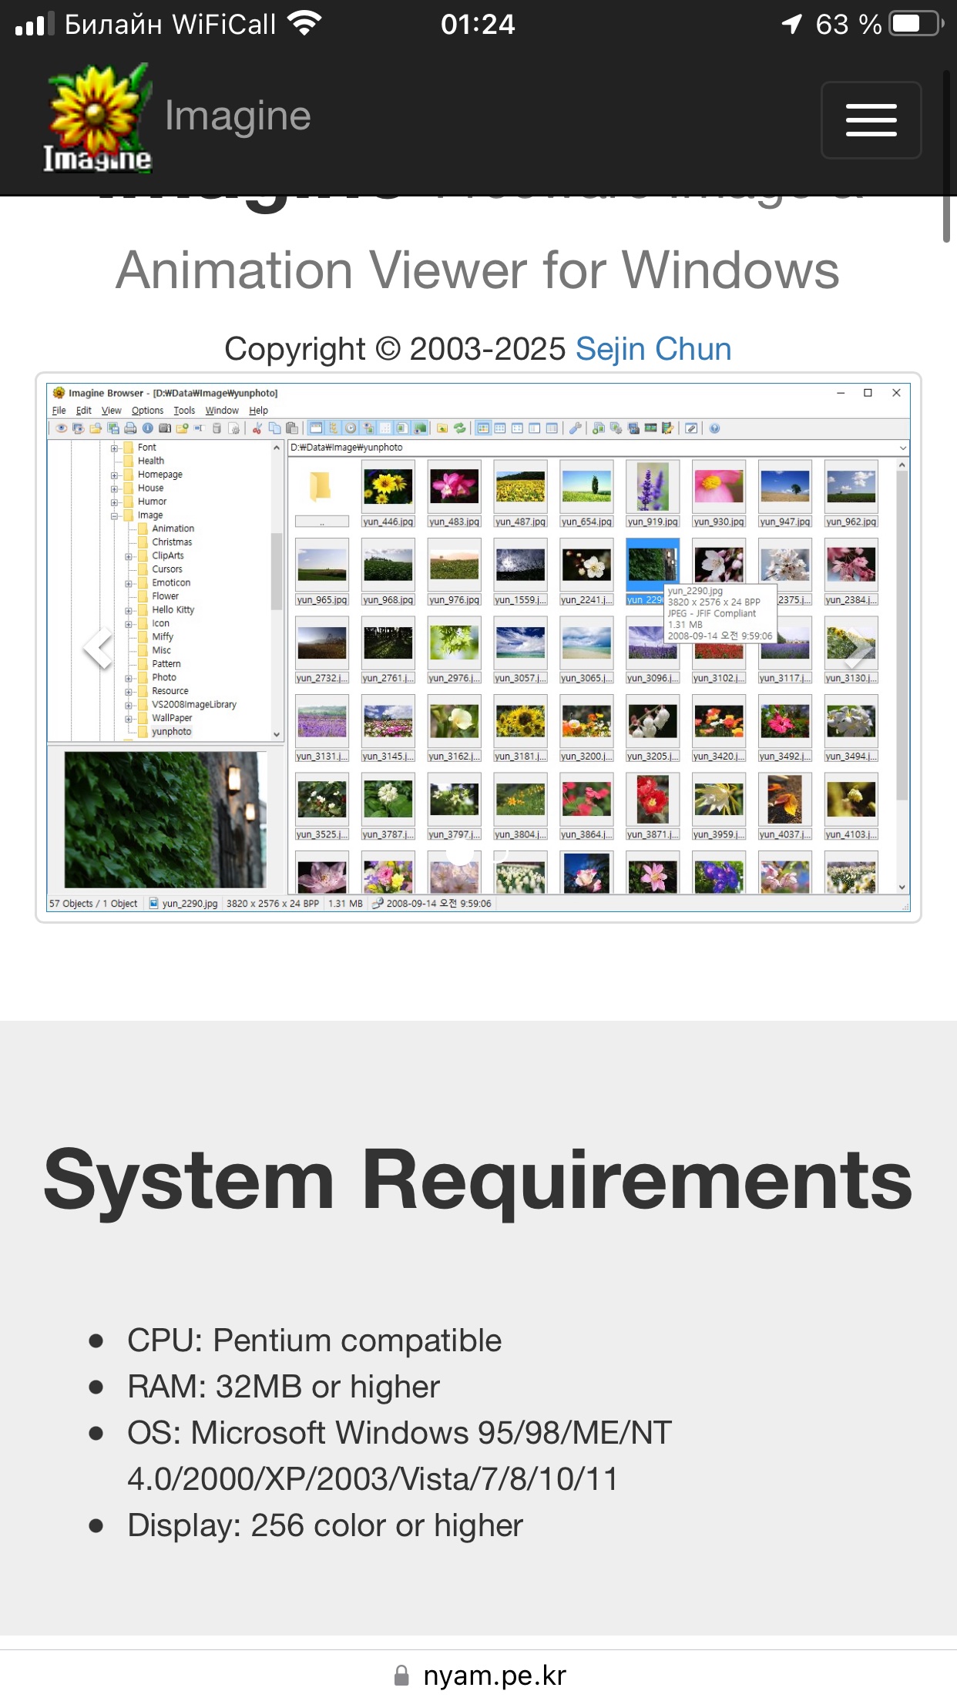Click the '3820 x 2576 x 24 BPP' status text
The height and width of the screenshot is (1701, 957).
[273, 904]
